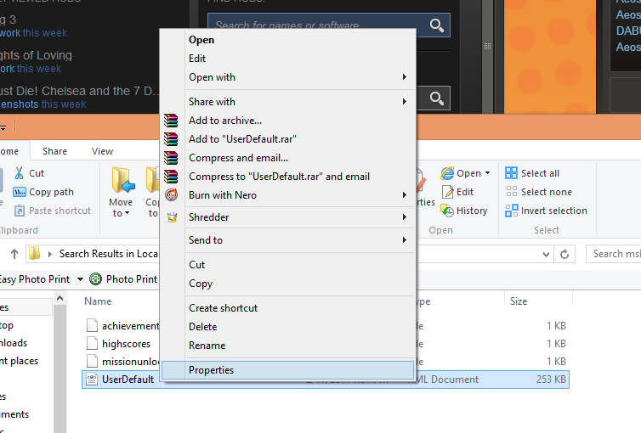
Task: Switch to the Share ribbon tab
Action: (54, 151)
